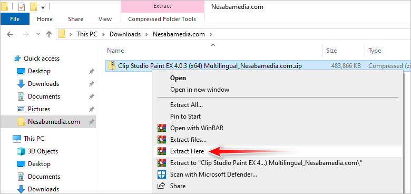This screenshot has width=411, height=194.
Task: Click the pin icon next to Nesabamedia.com
Action: click(x=91, y=122)
